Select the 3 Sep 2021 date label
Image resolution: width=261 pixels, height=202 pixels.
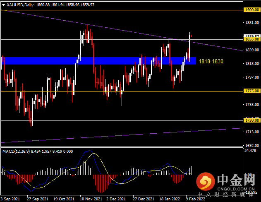point(10,199)
